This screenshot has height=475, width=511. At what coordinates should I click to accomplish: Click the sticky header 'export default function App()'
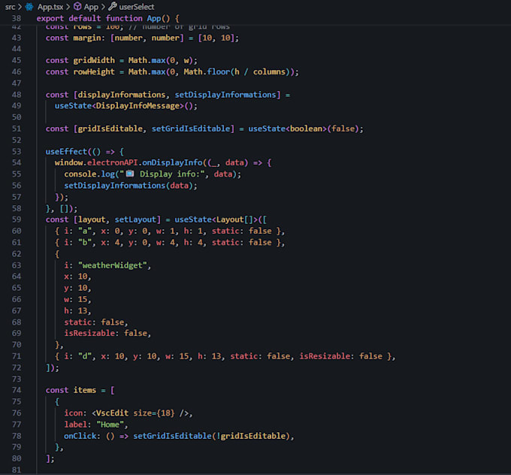(x=108, y=18)
